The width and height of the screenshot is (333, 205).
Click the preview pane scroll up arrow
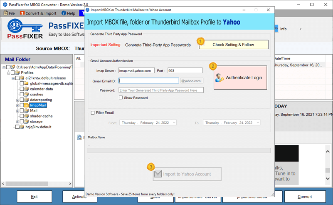[x=328, y=152]
